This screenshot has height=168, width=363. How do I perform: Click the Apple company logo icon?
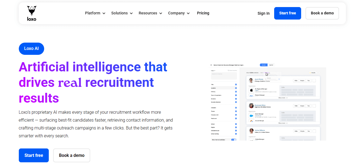click(x=251, y=90)
